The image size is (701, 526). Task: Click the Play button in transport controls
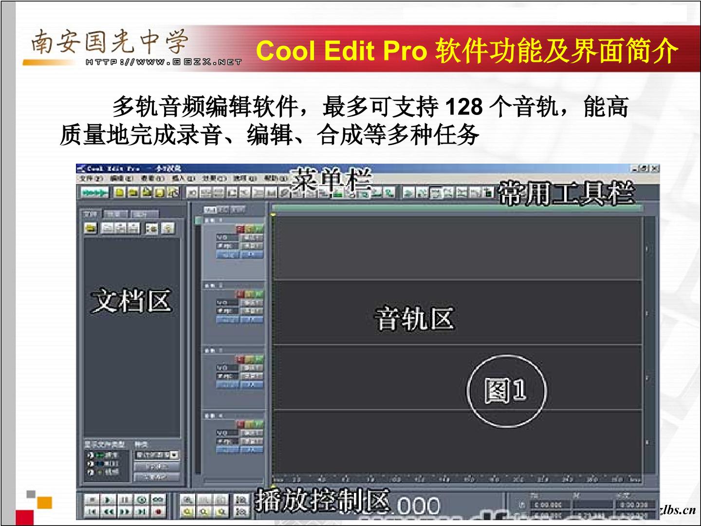point(109,500)
